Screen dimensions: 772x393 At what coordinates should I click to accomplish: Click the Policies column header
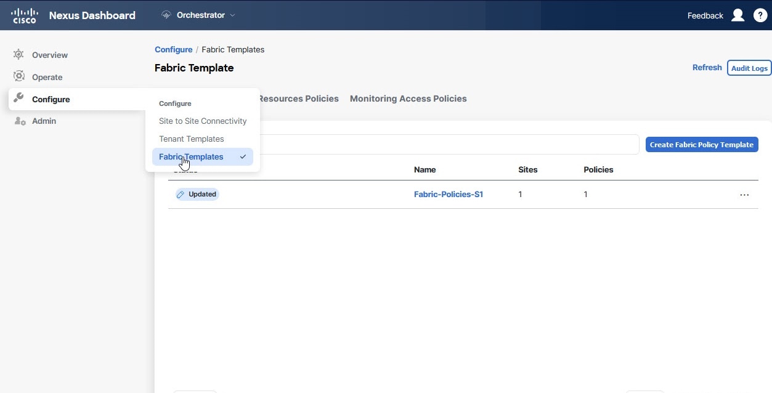[x=598, y=169]
